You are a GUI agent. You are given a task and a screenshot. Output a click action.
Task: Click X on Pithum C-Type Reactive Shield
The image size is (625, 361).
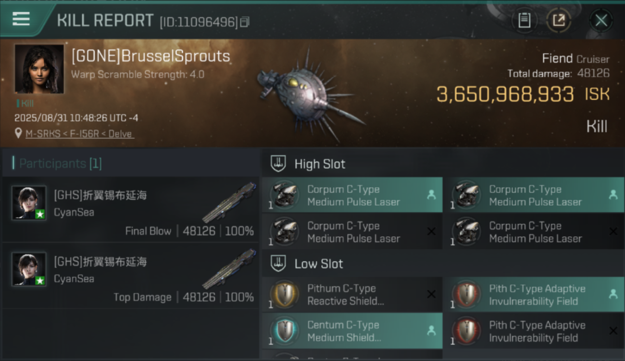pos(431,294)
